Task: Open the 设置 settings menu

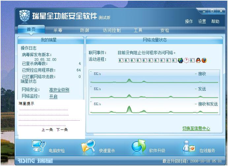Action: pyautogui.click(x=202, y=21)
